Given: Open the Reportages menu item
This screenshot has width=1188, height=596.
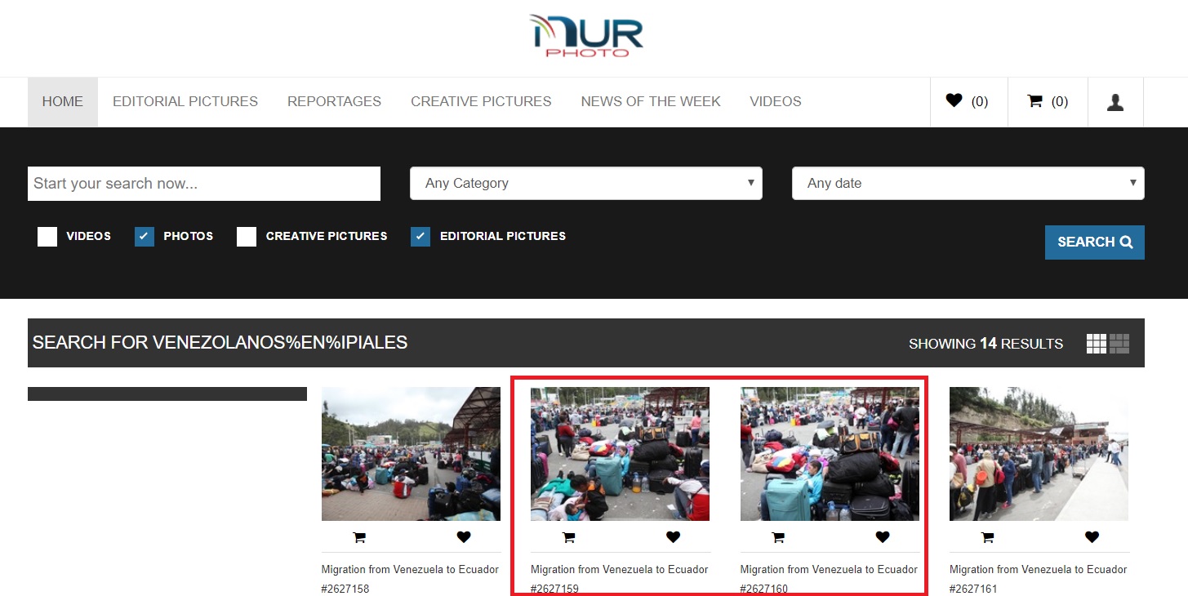Looking at the screenshot, I should coord(334,102).
